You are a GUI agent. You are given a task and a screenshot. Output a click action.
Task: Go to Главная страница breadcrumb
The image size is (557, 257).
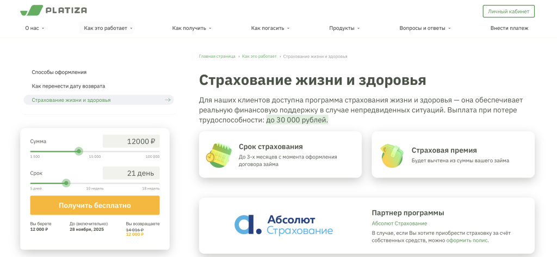click(x=217, y=56)
